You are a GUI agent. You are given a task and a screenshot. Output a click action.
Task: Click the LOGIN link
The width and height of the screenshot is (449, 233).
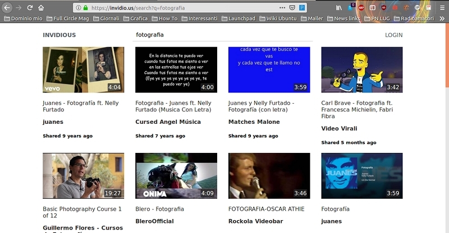tap(394, 35)
